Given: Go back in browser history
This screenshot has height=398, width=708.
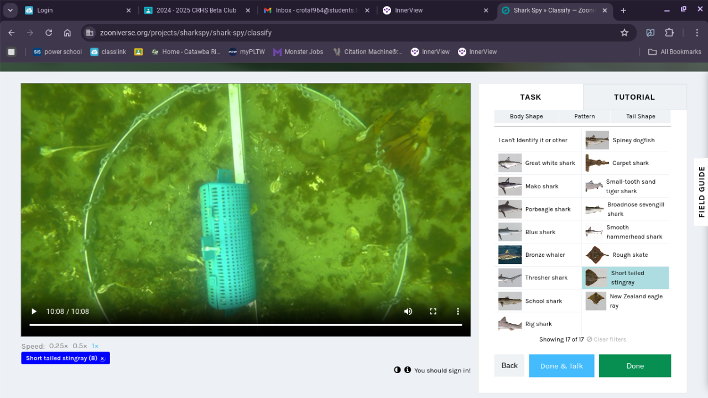Looking at the screenshot, I should click(x=12, y=33).
